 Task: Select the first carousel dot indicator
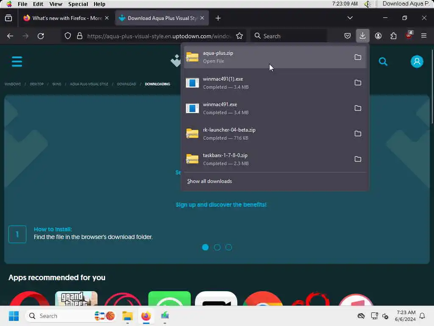pos(206,247)
